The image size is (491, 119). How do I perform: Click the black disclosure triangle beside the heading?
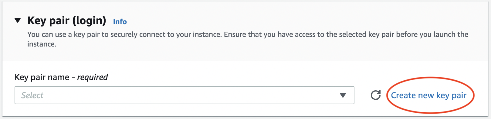[x=18, y=21]
